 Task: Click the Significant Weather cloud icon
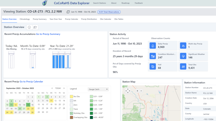point(183,56)
